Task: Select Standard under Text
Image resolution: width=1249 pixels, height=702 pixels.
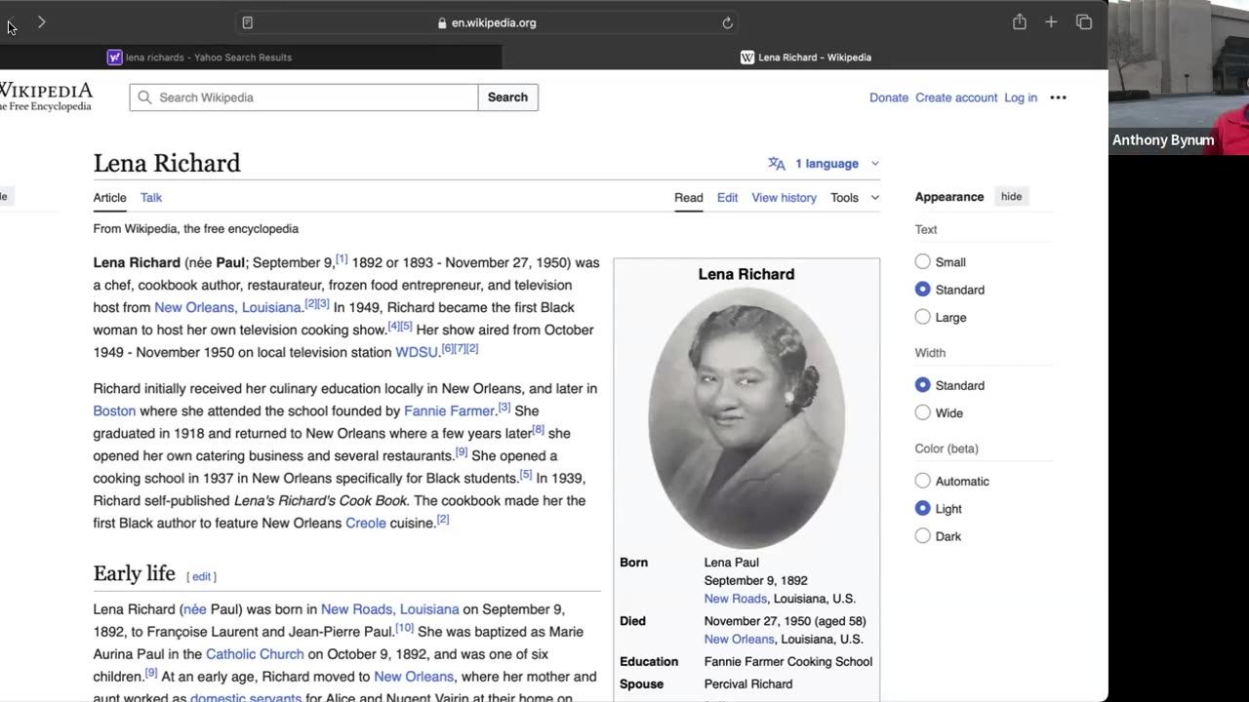Action: click(923, 290)
